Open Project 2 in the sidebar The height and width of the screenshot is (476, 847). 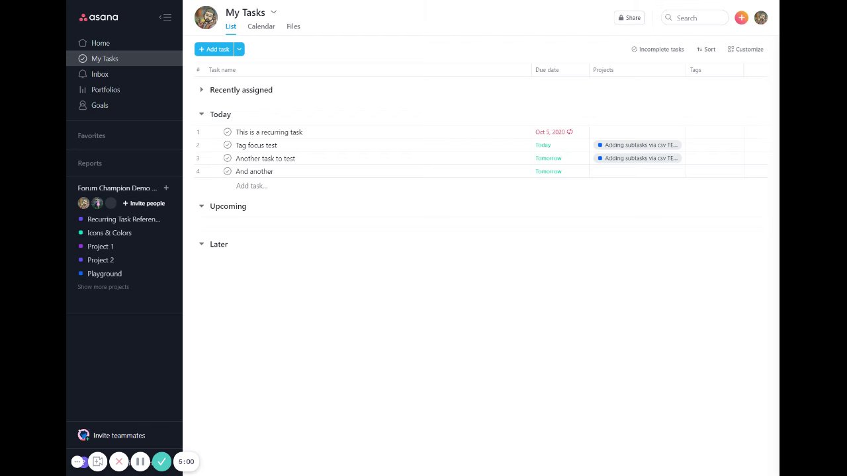tap(101, 260)
